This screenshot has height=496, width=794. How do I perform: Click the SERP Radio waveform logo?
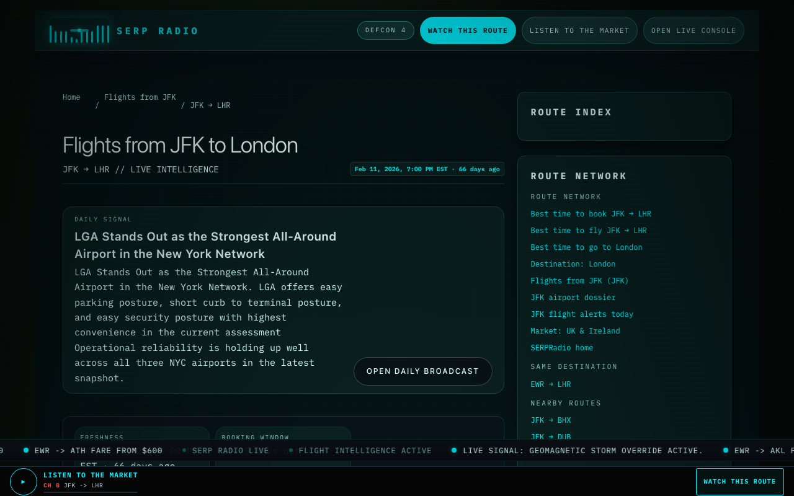point(79,33)
